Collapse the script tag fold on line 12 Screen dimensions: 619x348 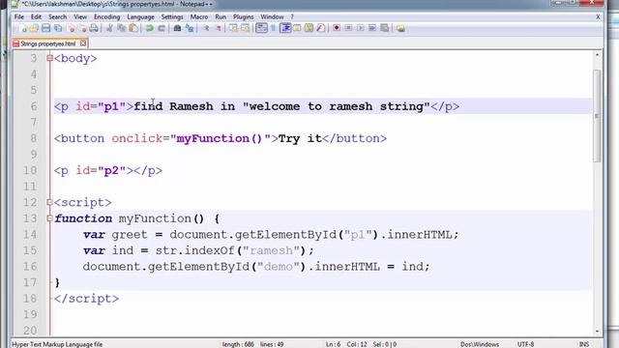coord(49,202)
